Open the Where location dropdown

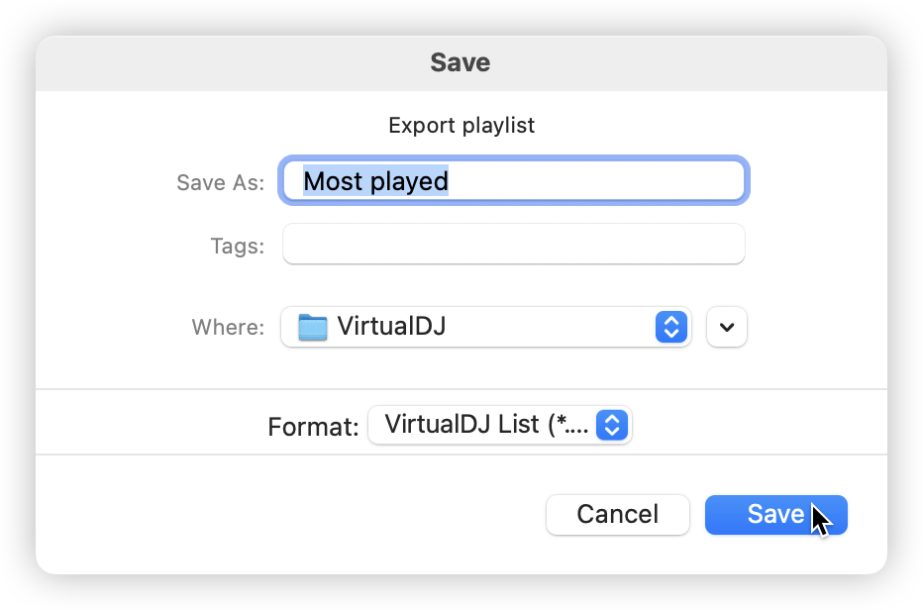click(485, 327)
